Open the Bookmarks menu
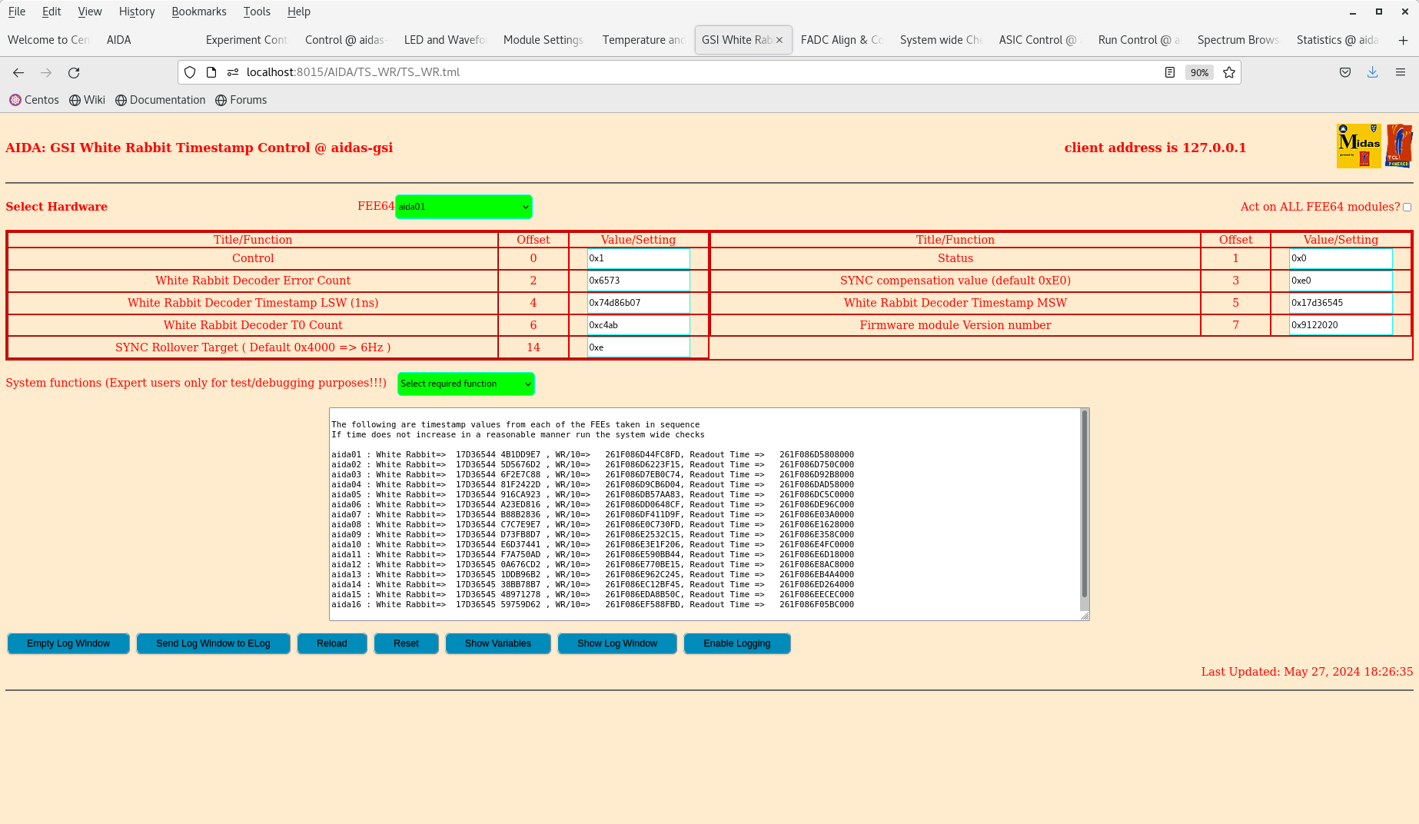 [x=198, y=12]
